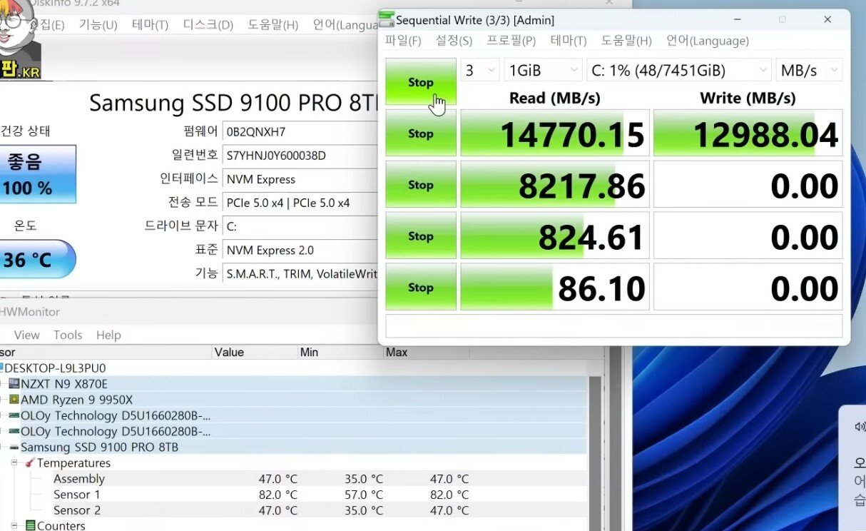Screen dimensions: 866x531
Task: Click the Stop button beside 86.10
Action: click(421, 287)
